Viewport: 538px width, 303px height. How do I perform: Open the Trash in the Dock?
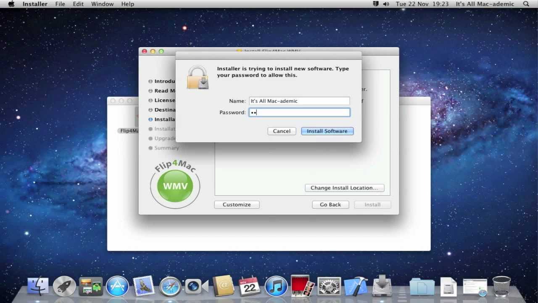click(501, 287)
